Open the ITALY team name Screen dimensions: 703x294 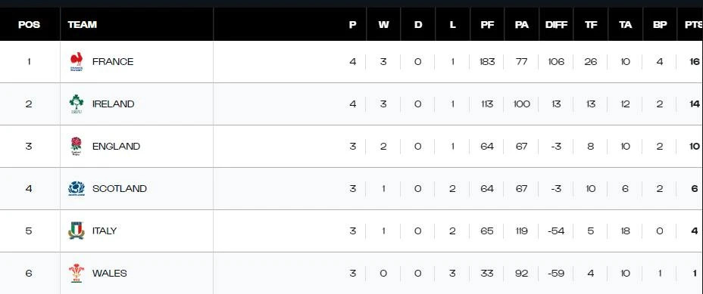coord(105,231)
